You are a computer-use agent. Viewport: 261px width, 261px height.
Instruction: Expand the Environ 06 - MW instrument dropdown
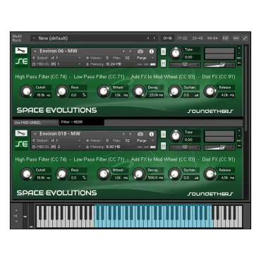coord(35,51)
